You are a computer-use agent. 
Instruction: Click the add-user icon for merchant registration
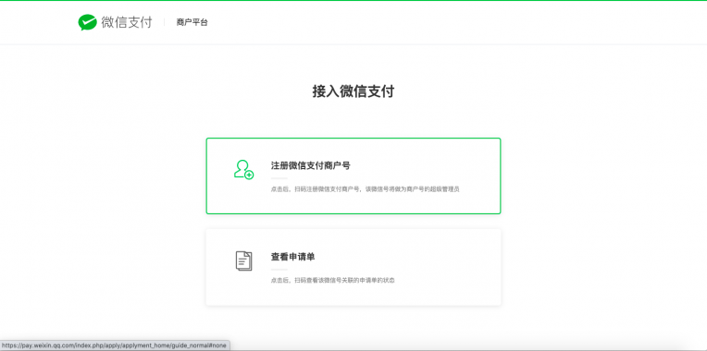tap(243, 170)
